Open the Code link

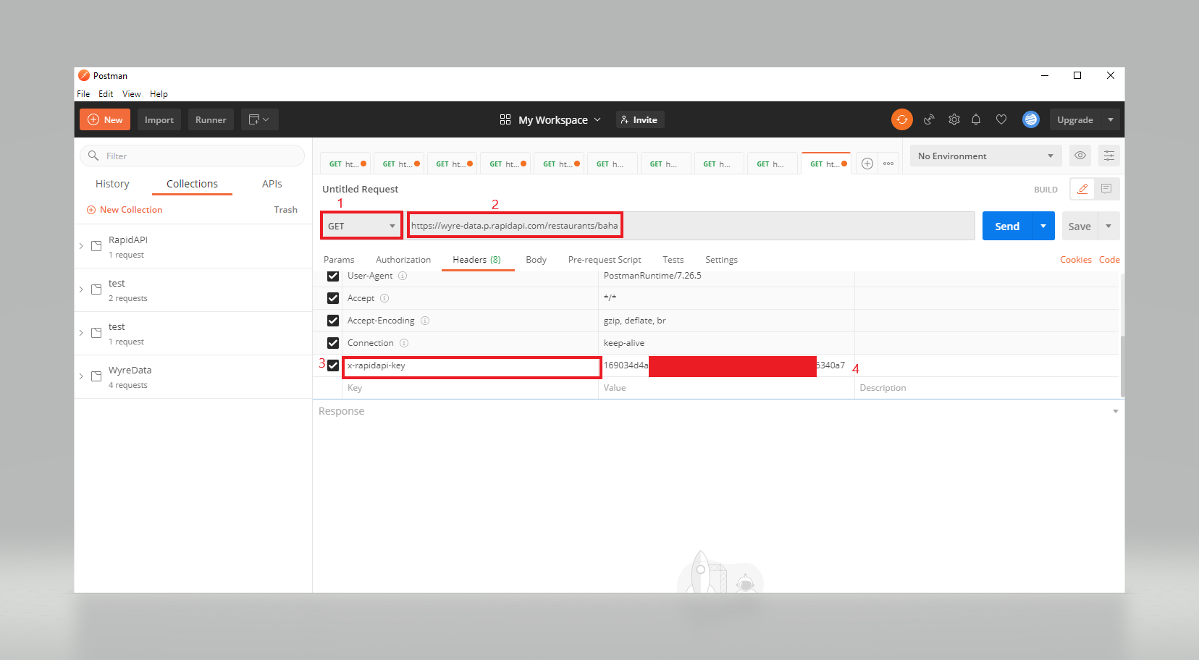pos(1109,260)
